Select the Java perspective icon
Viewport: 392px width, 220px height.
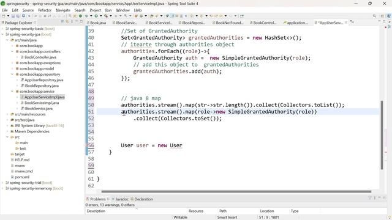pos(389,16)
